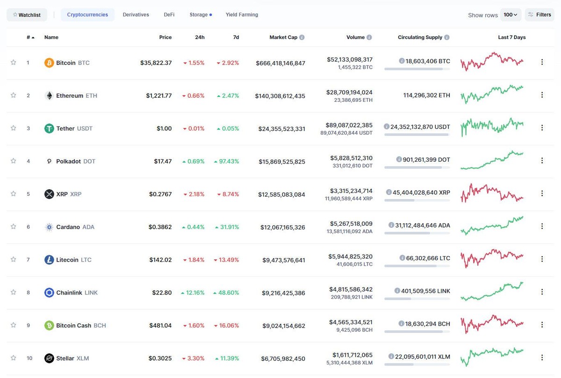Screen dimensions: 561x378
Task: Star the Cardano row
Action: pyautogui.click(x=13, y=227)
